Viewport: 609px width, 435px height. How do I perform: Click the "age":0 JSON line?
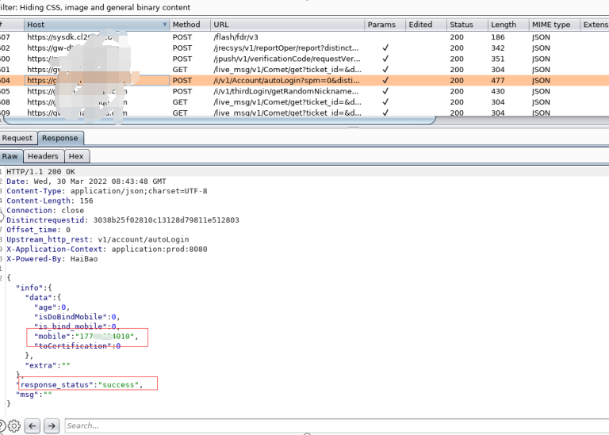click(52, 307)
